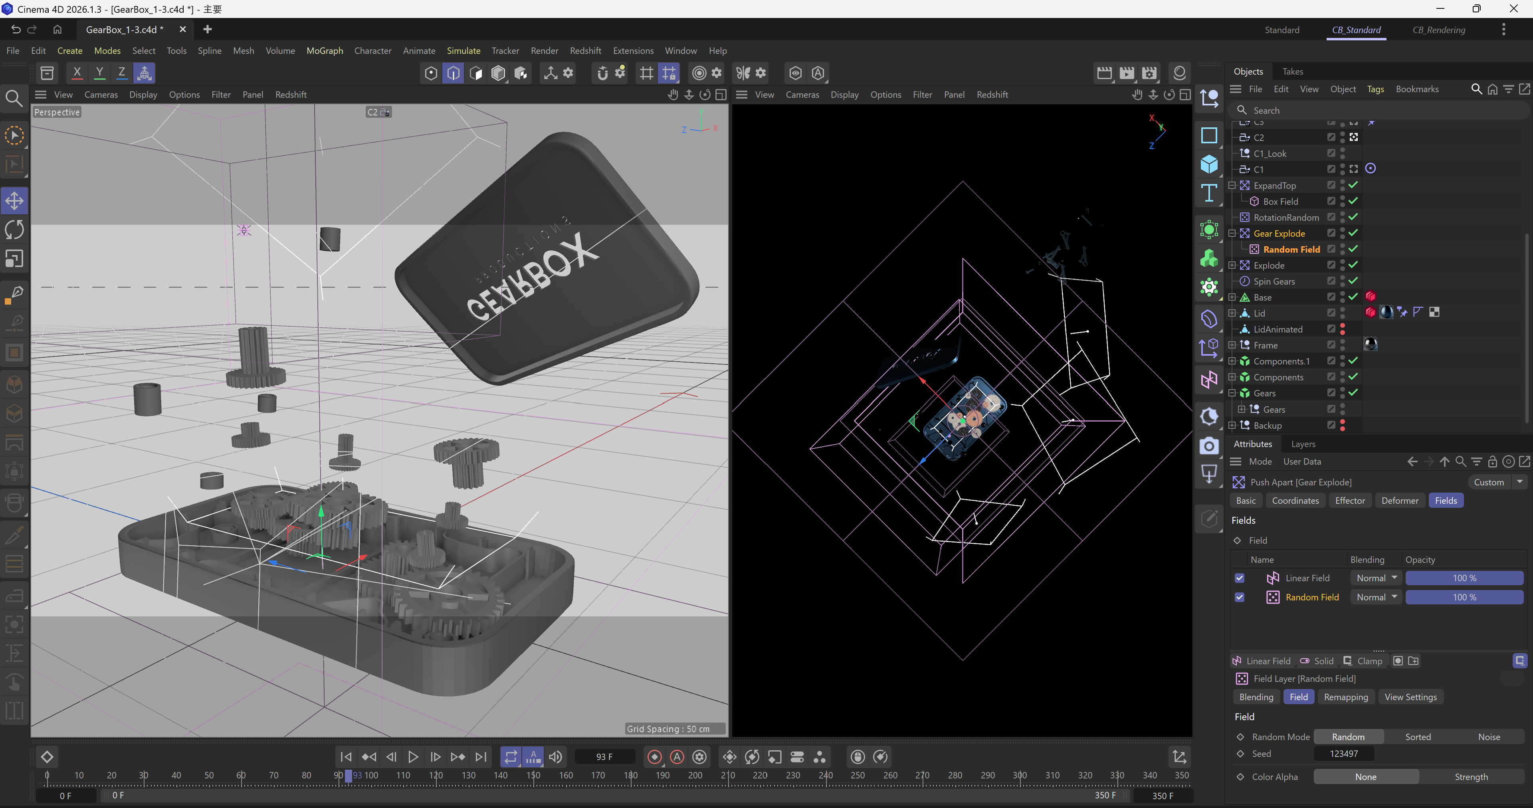Open the MoGraph menu
The image size is (1533, 808).
coord(324,51)
